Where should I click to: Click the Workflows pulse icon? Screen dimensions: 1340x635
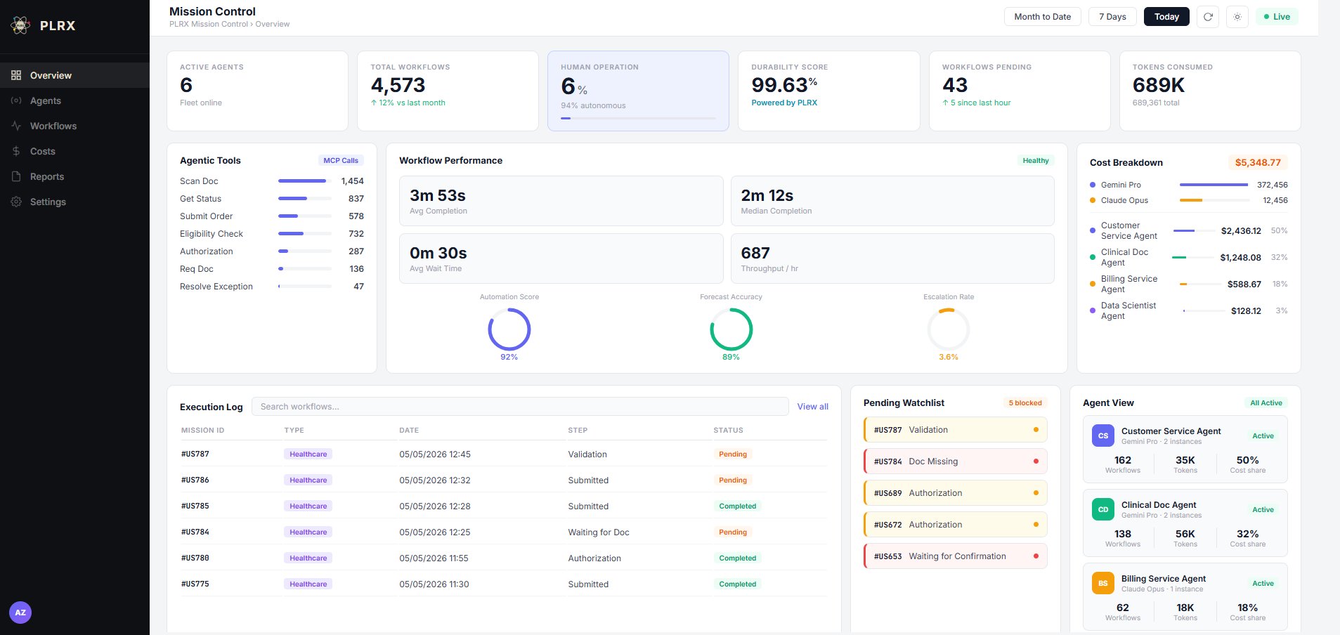coord(16,126)
